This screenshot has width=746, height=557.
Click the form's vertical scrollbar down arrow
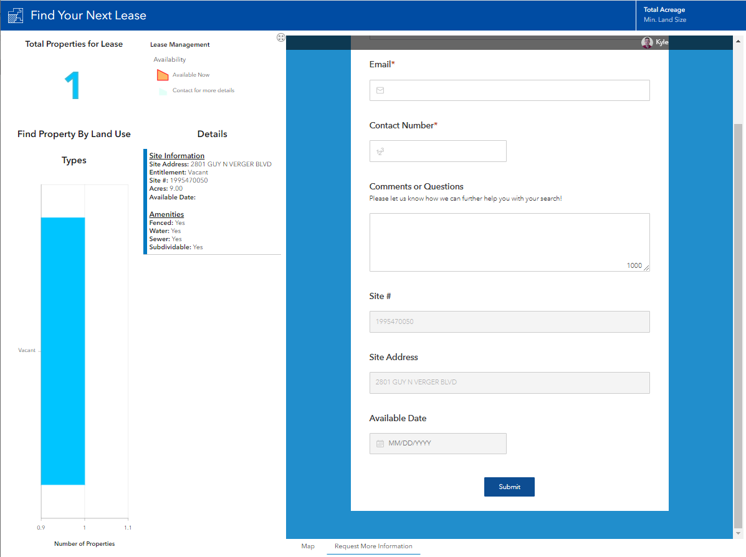[x=738, y=533]
